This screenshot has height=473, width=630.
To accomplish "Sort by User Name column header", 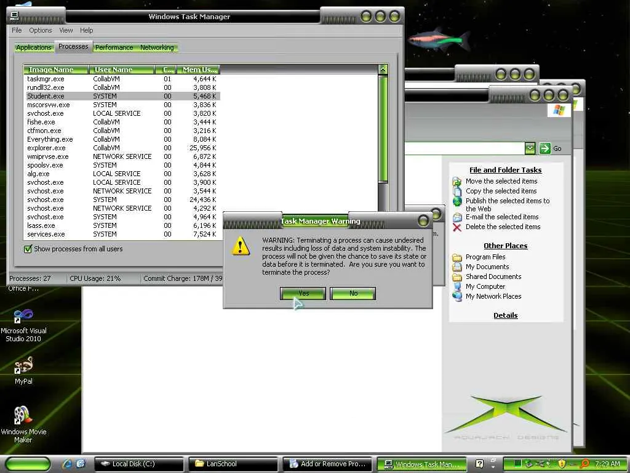I will [x=121, y=70].
